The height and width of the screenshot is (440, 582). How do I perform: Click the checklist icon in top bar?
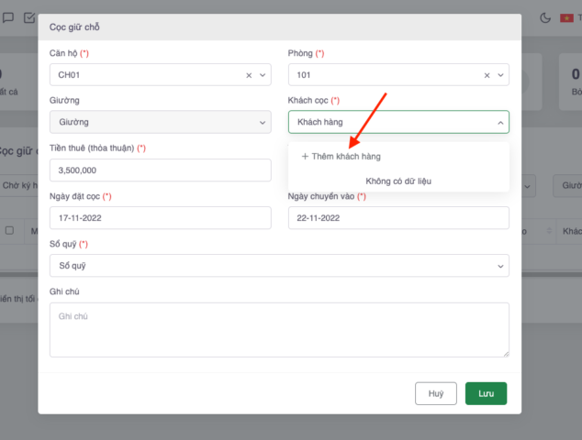pos(29,17)
